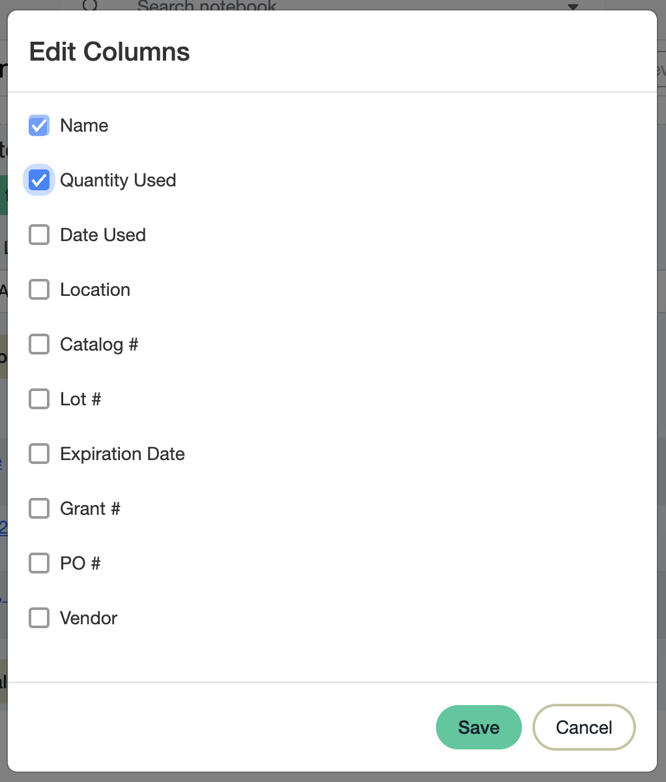
Task: Turn on the Lot # checkbox
Action: click(39, 399)
